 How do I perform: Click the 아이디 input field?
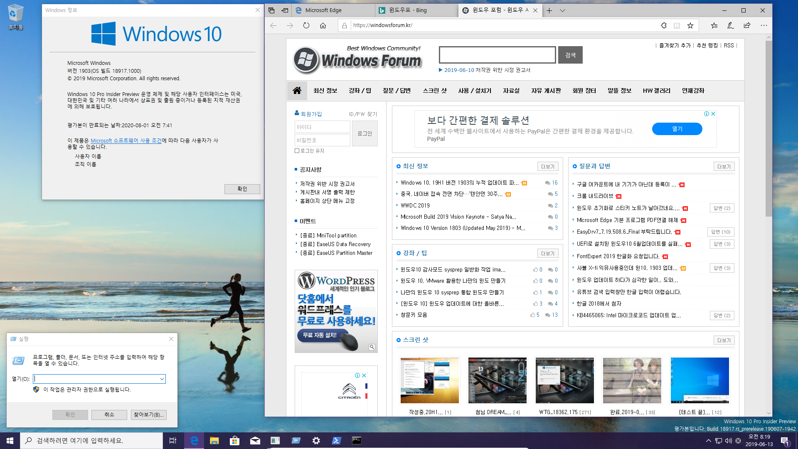coord(323,127)
